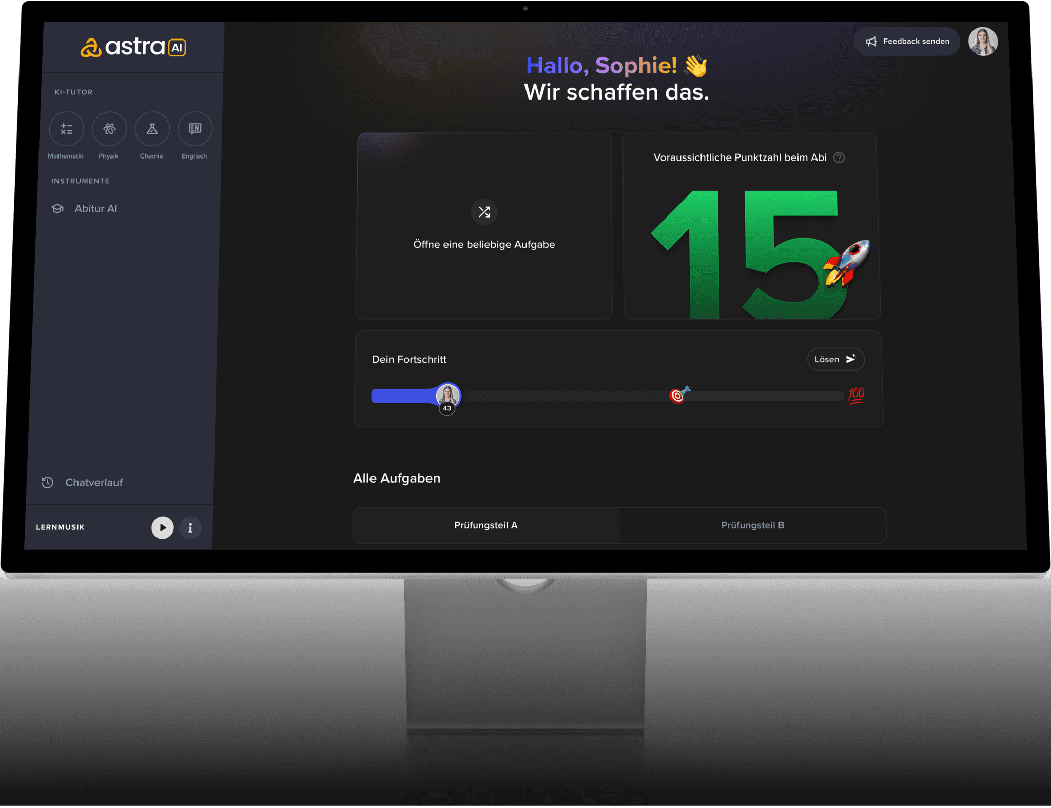This screenshot has width=1051, height=808.
Task: Switch to Prüfungsteil A tab
Action: [x=486, y=525]
